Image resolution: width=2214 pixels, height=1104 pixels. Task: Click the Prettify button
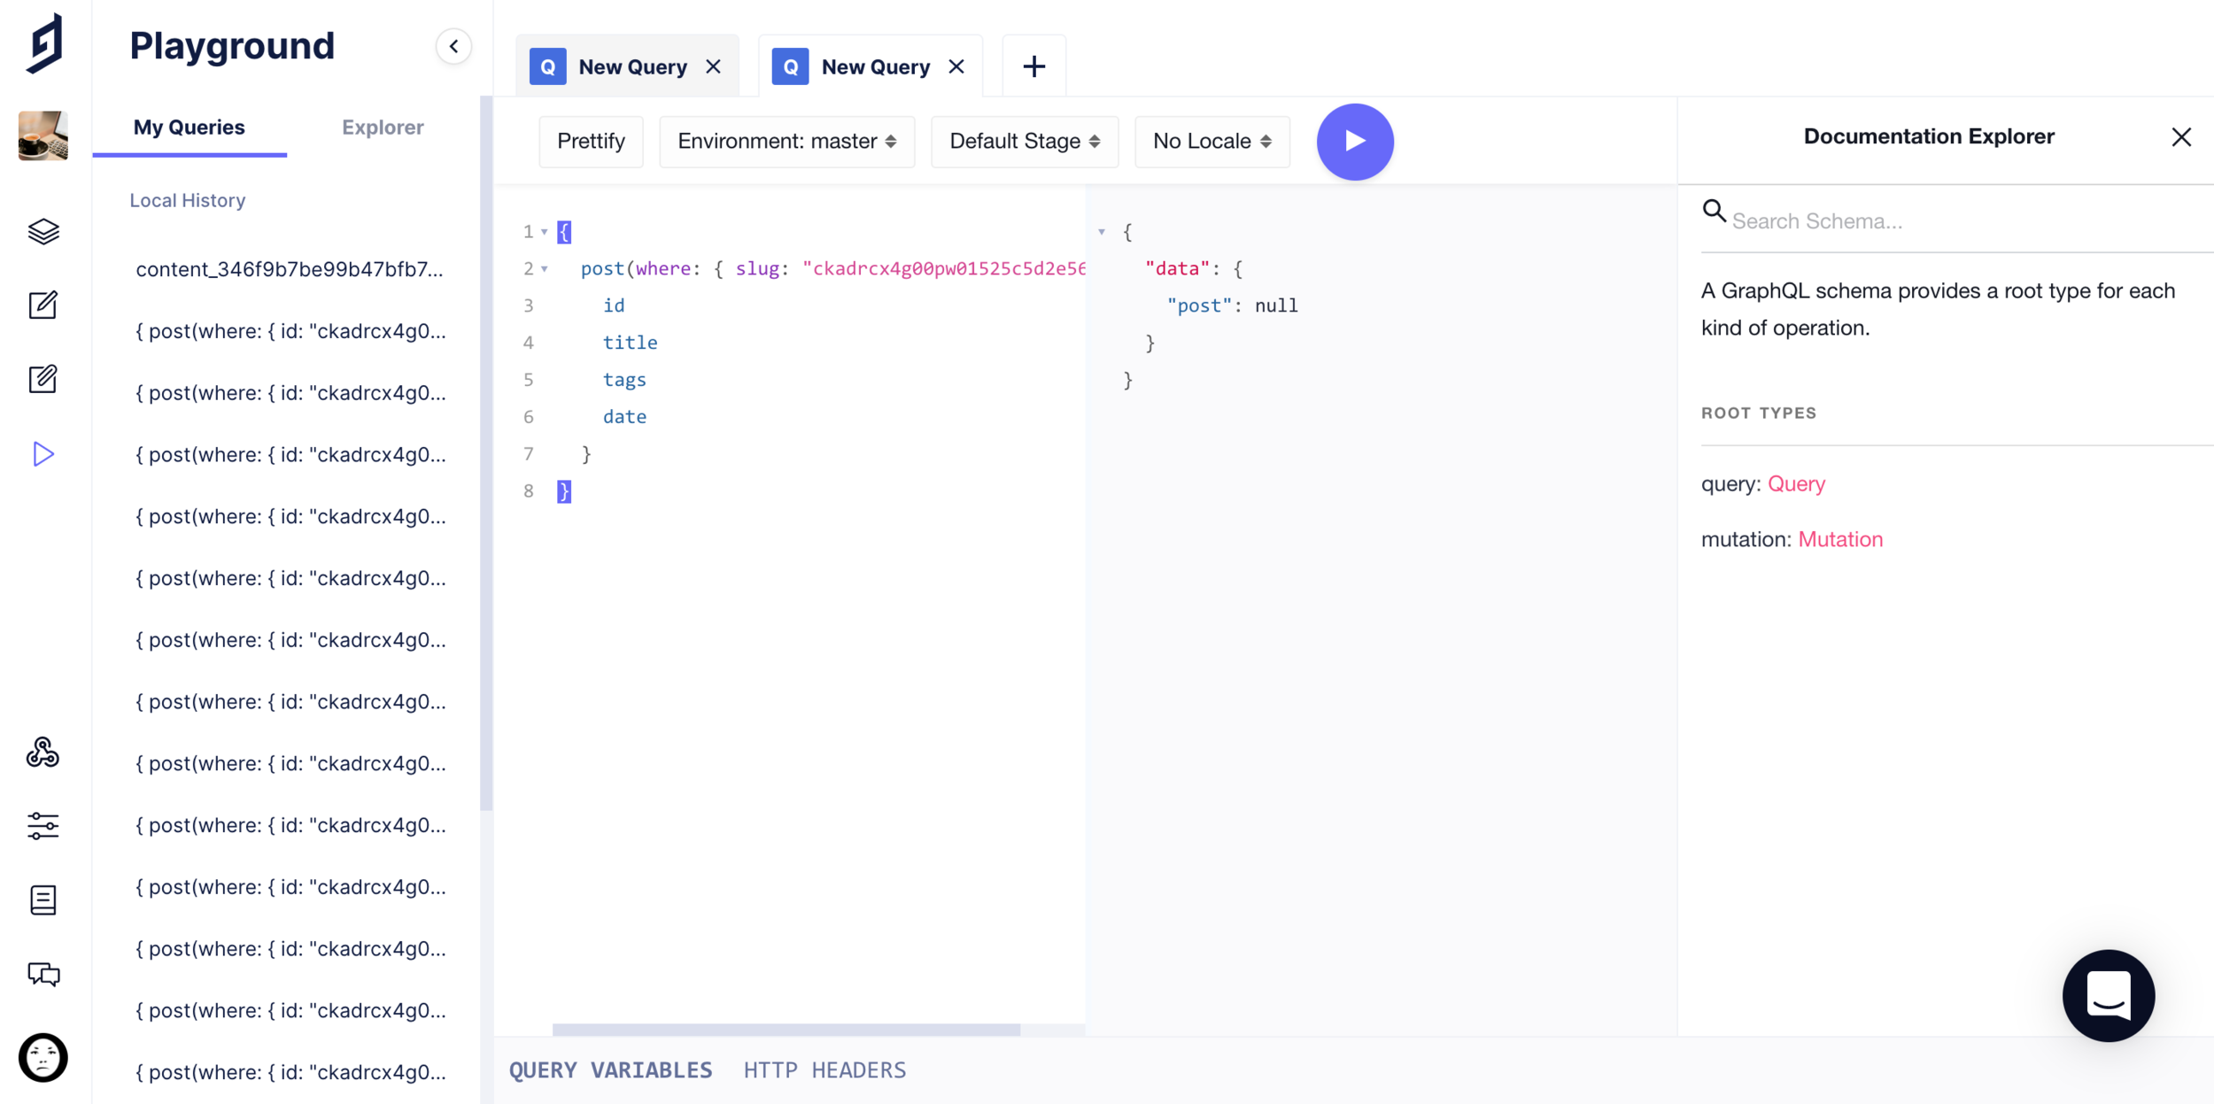coord(591,142)
